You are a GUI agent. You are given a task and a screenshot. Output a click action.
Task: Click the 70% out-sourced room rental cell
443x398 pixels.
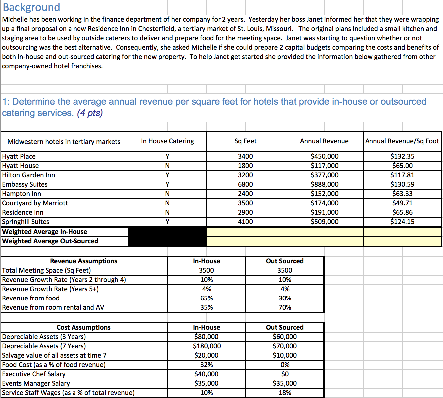pos(285,307)
